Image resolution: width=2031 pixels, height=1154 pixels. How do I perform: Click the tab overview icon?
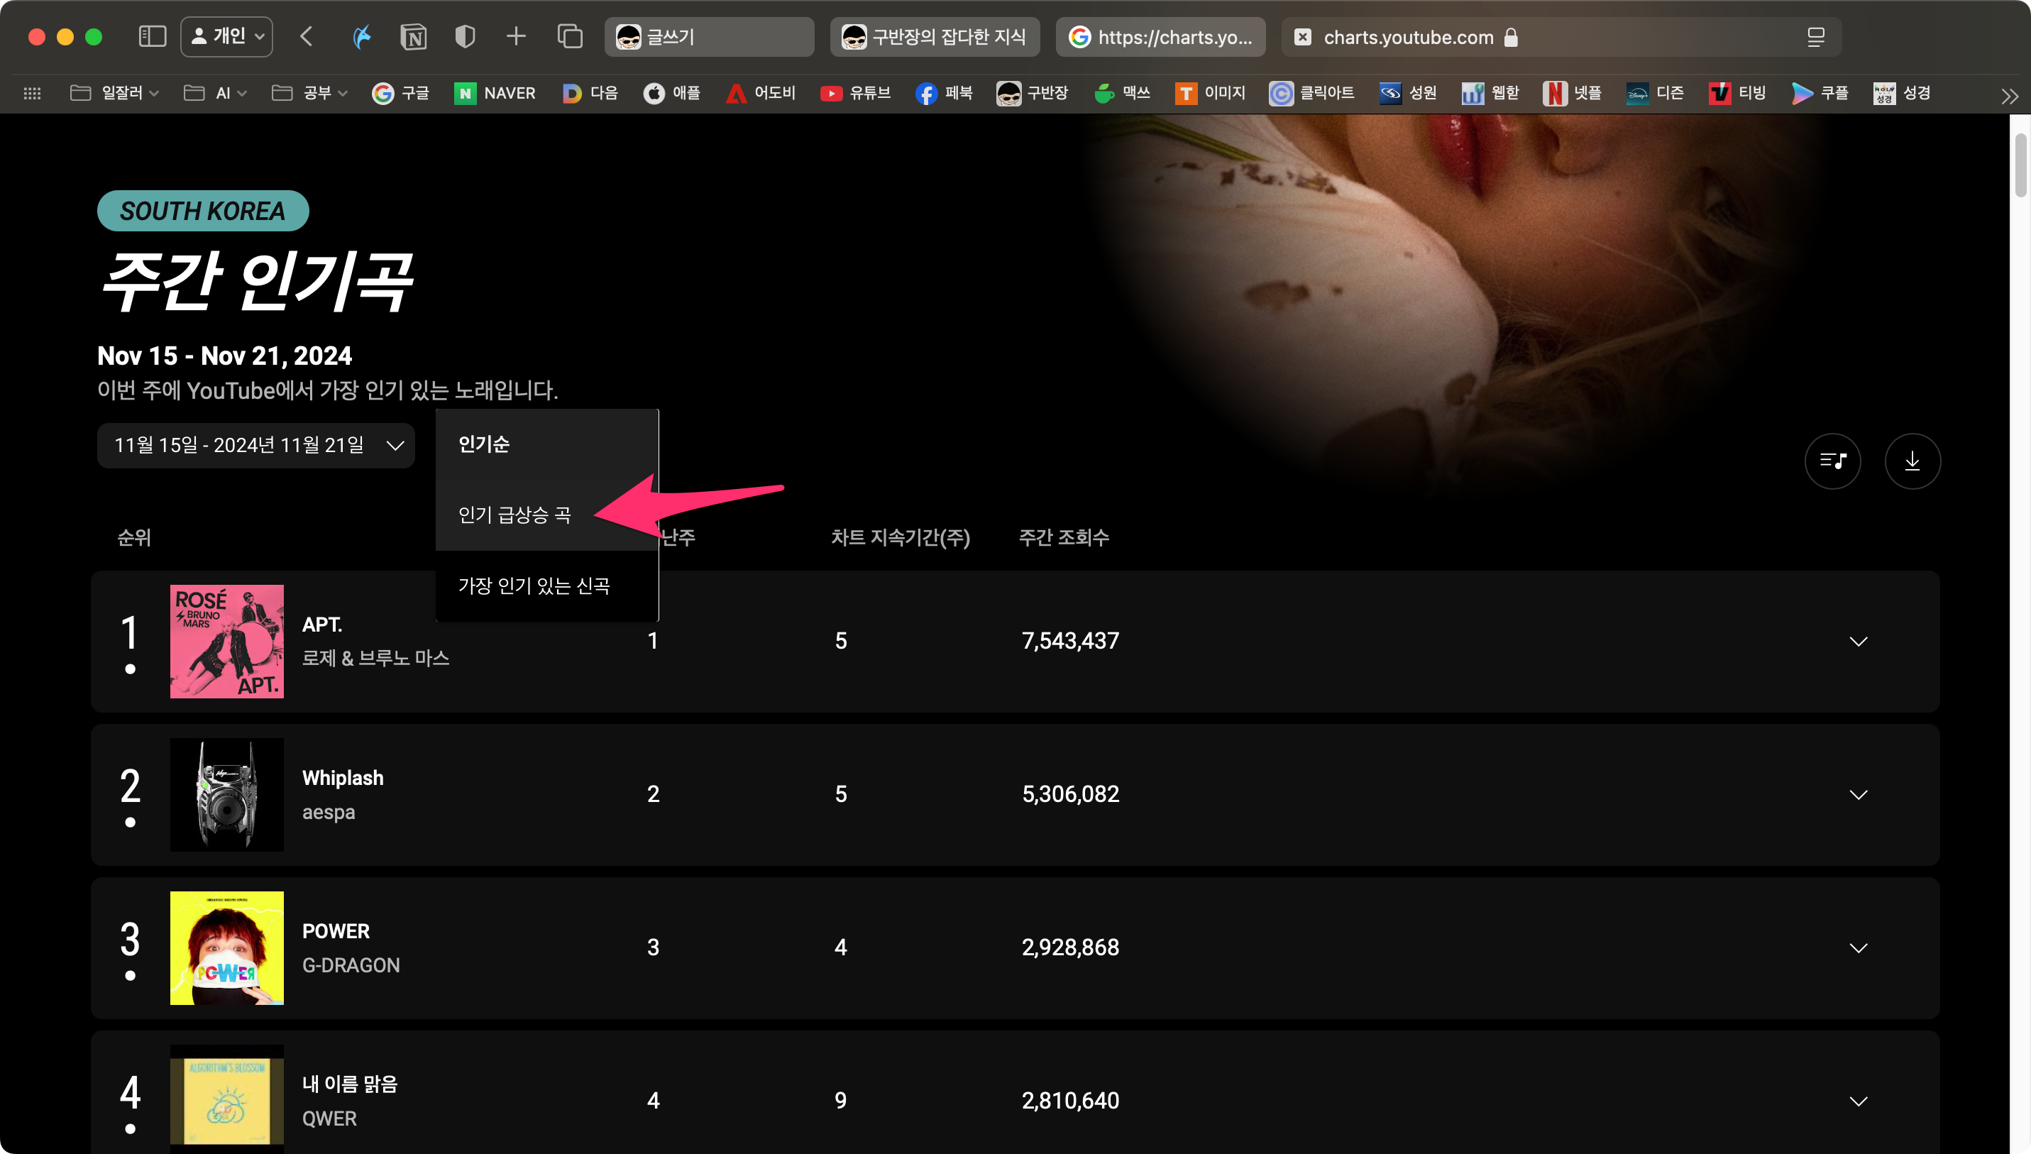[x=570, y=36]
